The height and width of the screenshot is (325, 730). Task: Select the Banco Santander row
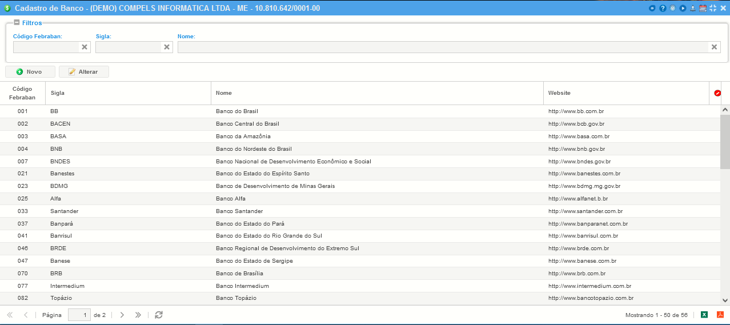tap(360, 211)
